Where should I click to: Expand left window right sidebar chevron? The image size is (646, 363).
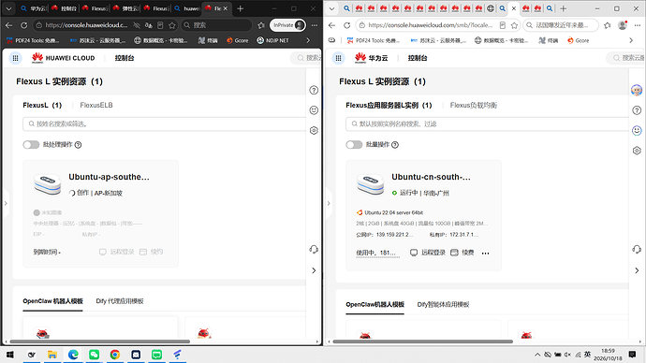tap(314, 270)
